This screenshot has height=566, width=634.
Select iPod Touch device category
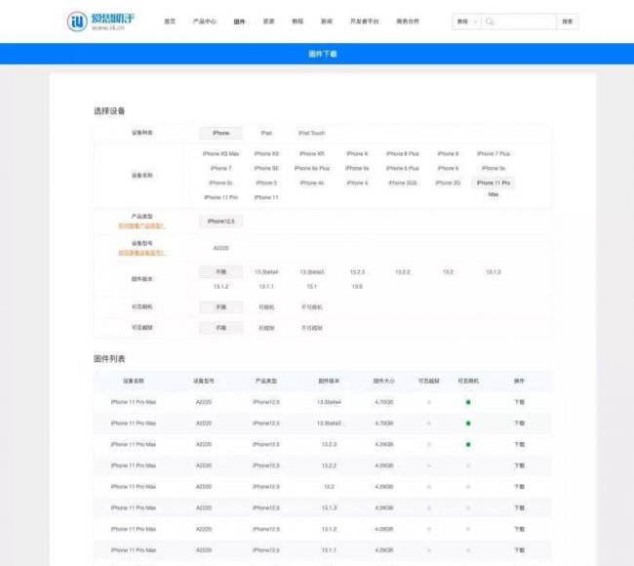(312, 133)
